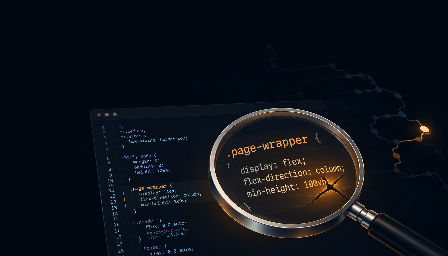Click the magnified "display: flex;" text

(x=273, y=166)
